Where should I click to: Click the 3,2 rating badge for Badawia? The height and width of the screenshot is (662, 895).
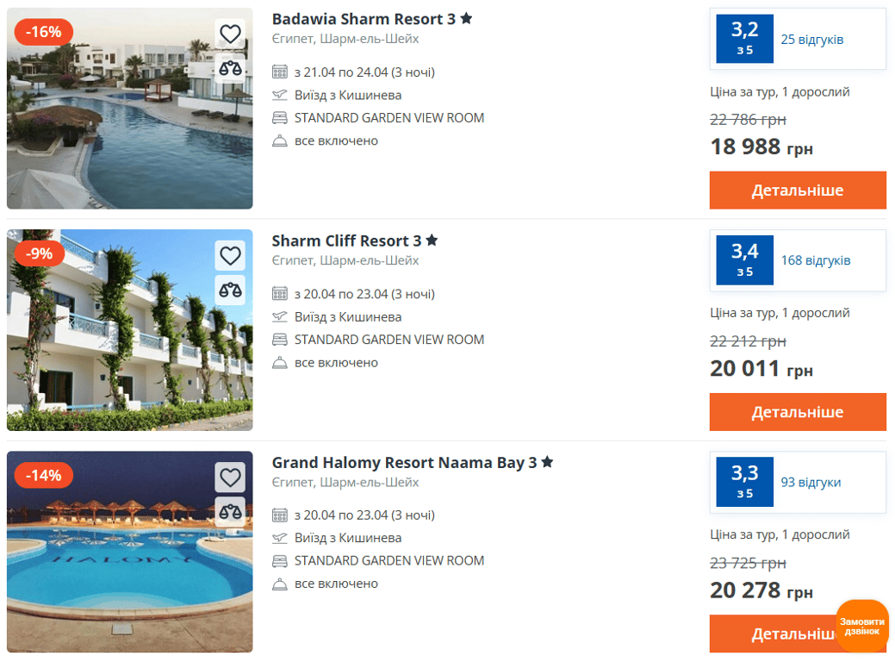click(x=744, y=39)
